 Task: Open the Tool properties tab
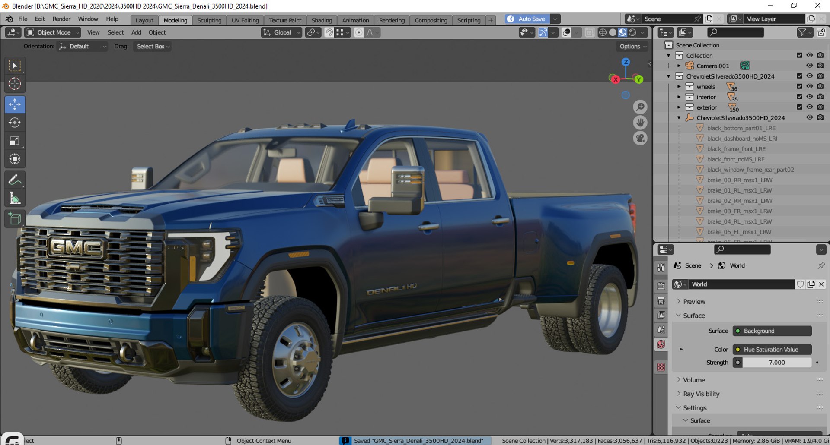(661, 268)
